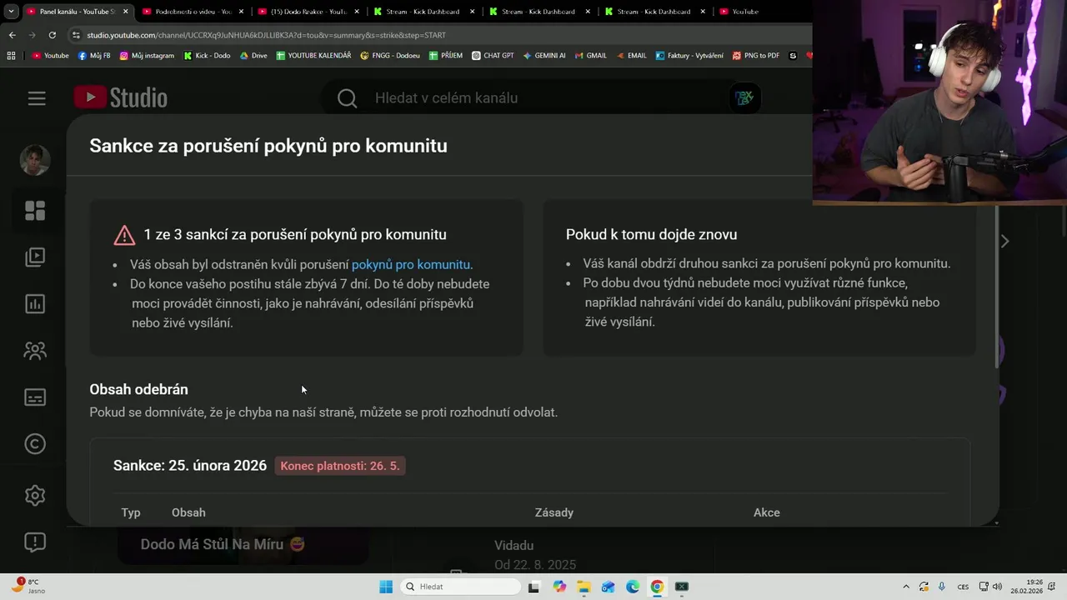Click the next chevron arrow at right
Image resolution: width=1067 pixels, height=600 pixels.
1004,241
